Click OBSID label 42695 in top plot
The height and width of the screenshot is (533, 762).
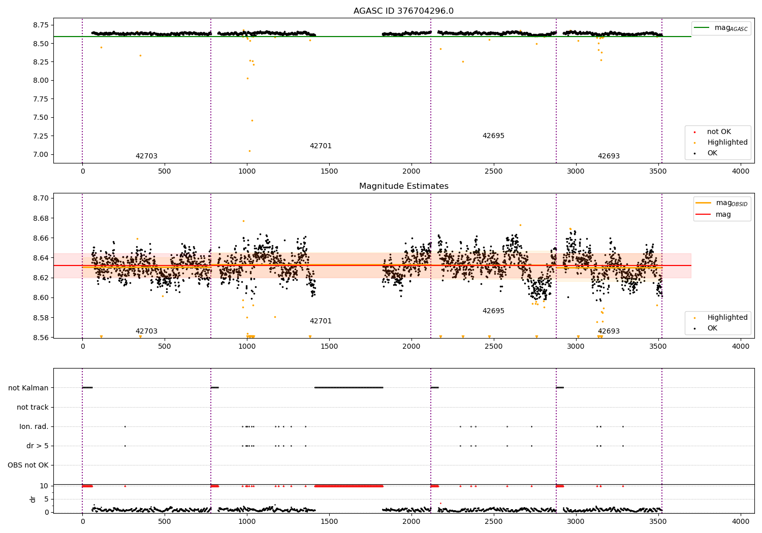tap(493, 136)
